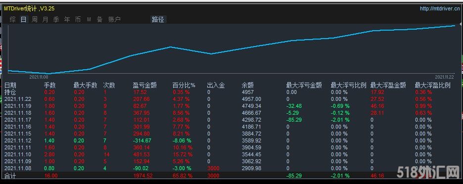This screenshot has width=463, height=184.
Task: Click the balance value 2909.98
Action: (x=251, y=168)
